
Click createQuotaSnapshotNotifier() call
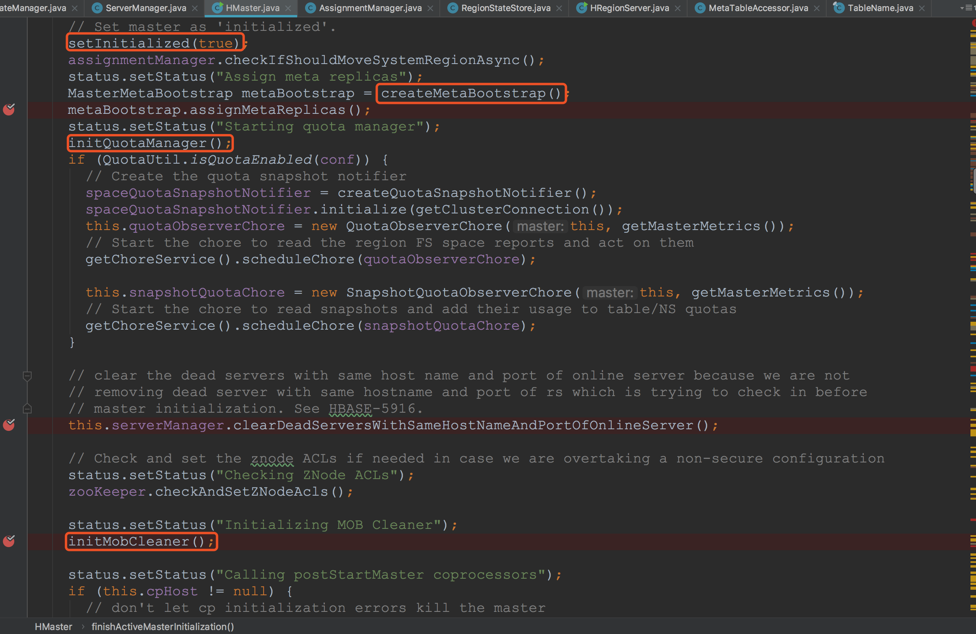pos(463,193)
